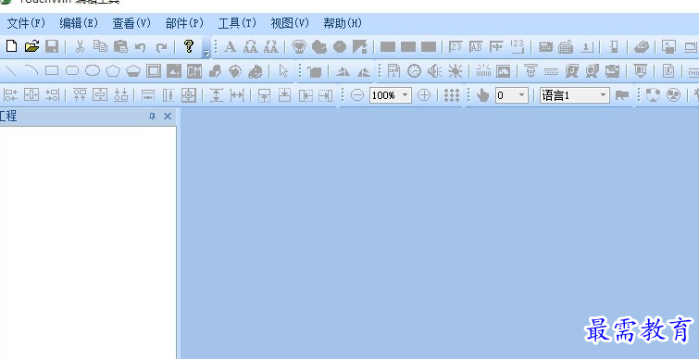Open the 帮助(H) menu

pos(343,23)
